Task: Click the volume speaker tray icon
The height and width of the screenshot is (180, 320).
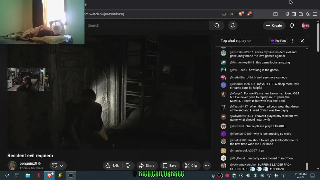Action: (248, 175)
